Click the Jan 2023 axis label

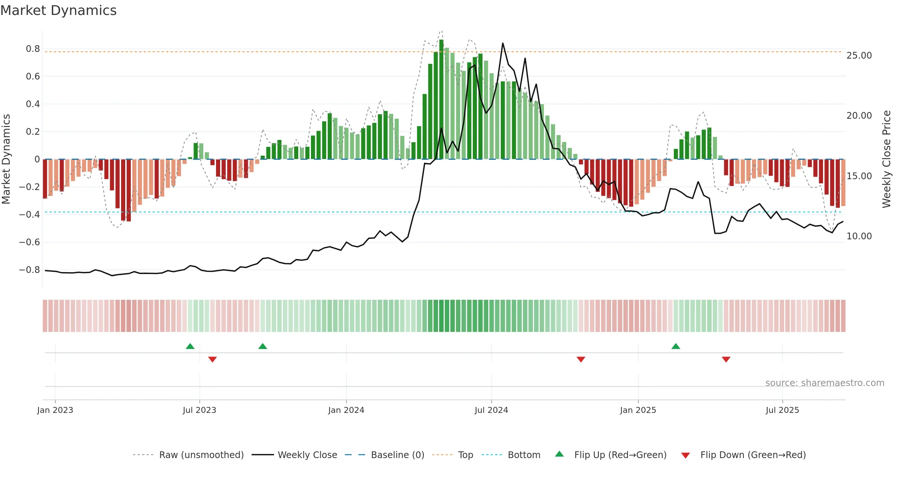point(55,410)
